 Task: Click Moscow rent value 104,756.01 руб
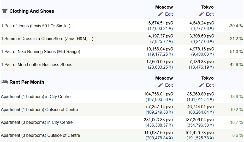point(158,94)
